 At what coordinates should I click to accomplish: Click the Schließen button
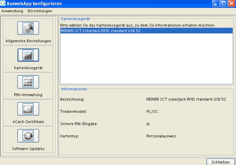[x=221, y=162]
